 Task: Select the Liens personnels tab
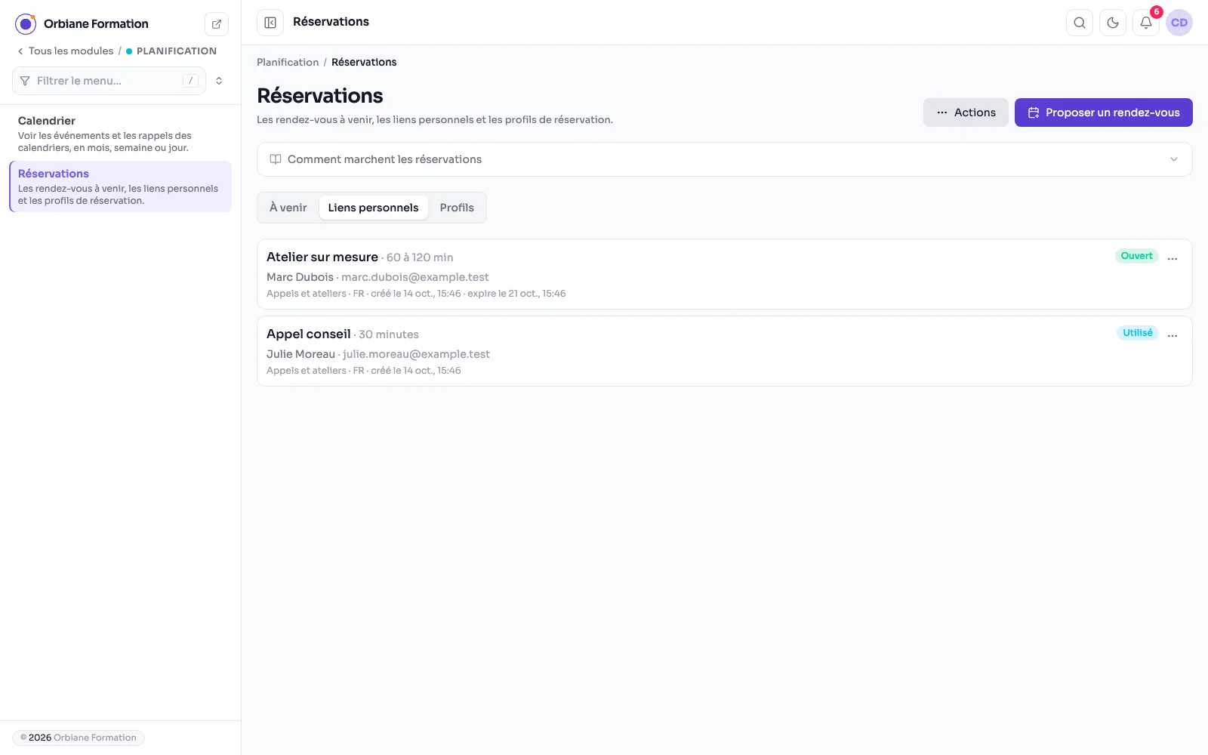373,208
